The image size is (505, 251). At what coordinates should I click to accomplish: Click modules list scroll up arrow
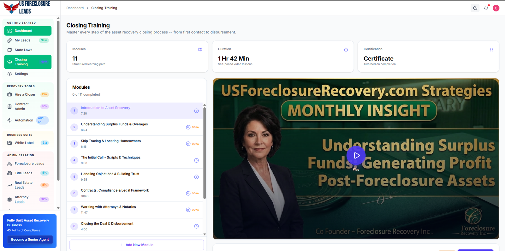coord(205,105)
